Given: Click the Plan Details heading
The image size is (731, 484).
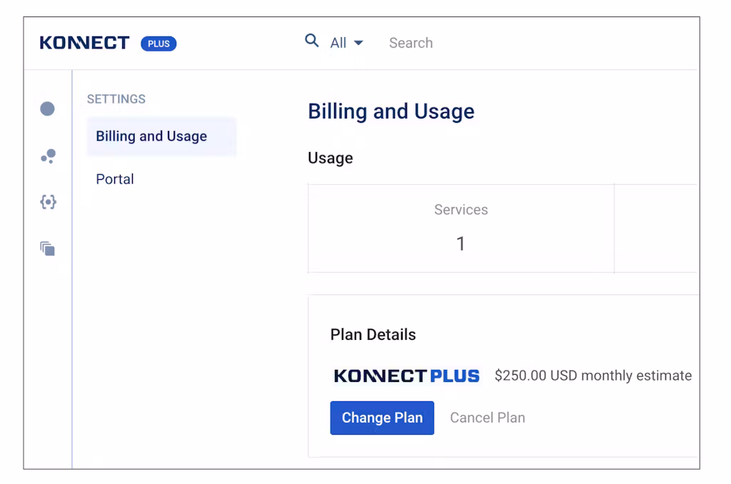Looking at the screenshot, I should click(373, 335).
